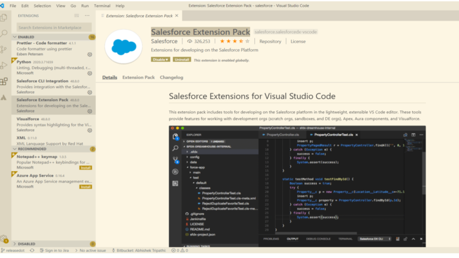Open the Selection menu
Screen dimensions: 459x258
(x=42, y=5)
